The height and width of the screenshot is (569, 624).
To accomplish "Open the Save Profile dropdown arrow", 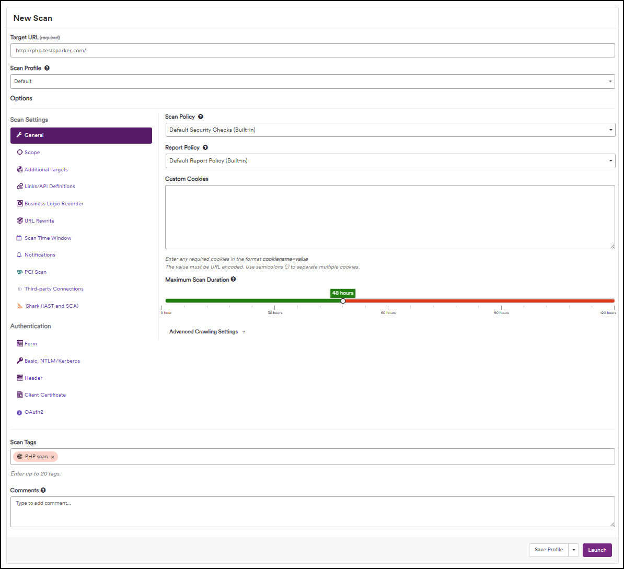I will [x=574, y=550].
